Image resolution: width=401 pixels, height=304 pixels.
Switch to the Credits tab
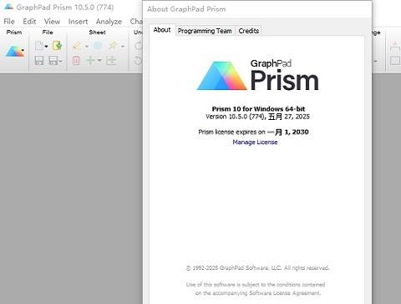[249, 31]
